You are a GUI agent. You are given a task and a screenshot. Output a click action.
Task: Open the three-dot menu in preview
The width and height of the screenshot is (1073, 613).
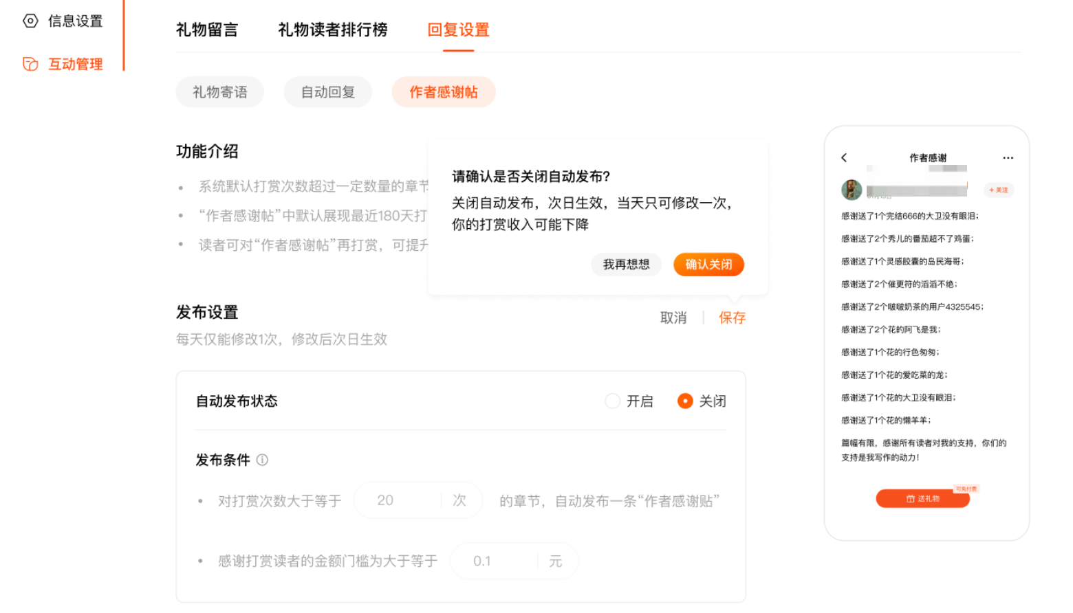[1008, 157]
